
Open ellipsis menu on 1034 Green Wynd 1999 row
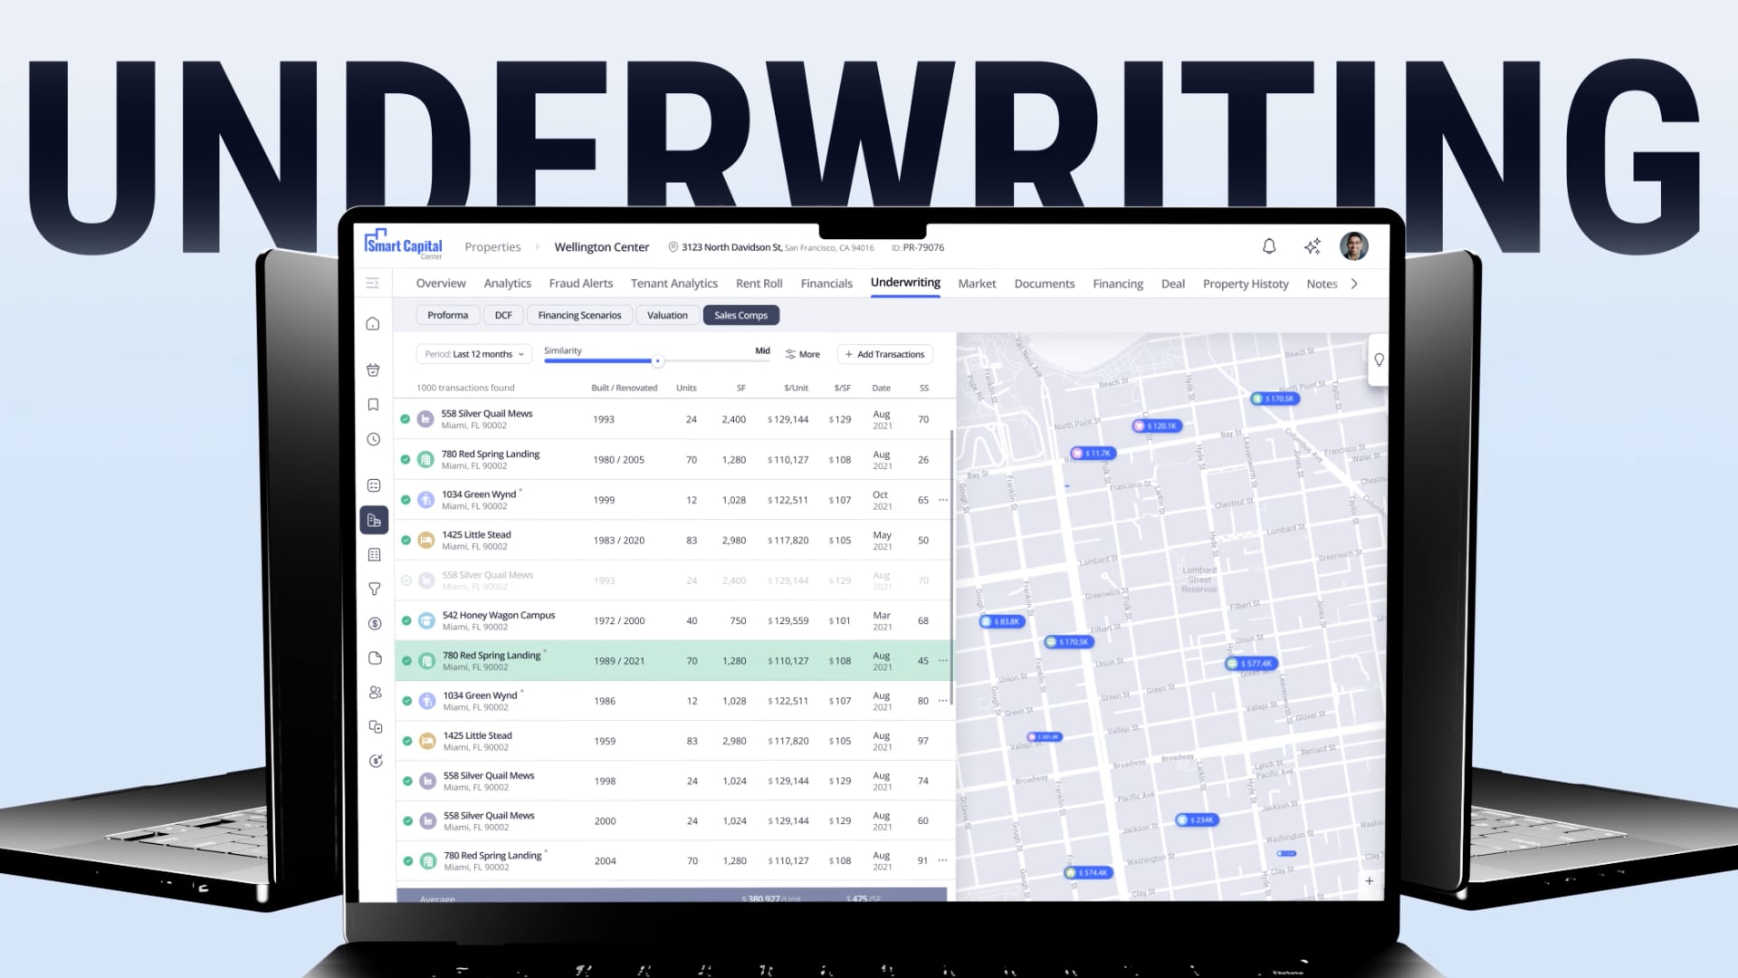(x=943, y=500)
